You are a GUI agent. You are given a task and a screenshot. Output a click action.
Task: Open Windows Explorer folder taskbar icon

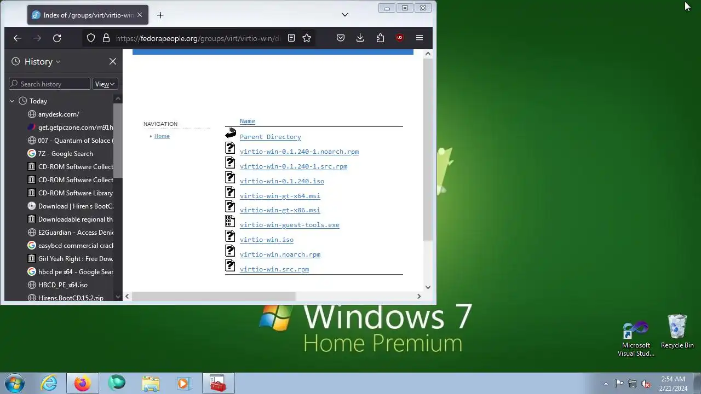150,383
